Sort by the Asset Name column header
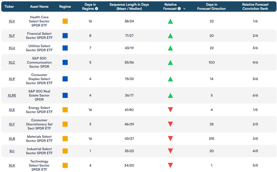Screen dimensions: 277x172 pos(39,7)
